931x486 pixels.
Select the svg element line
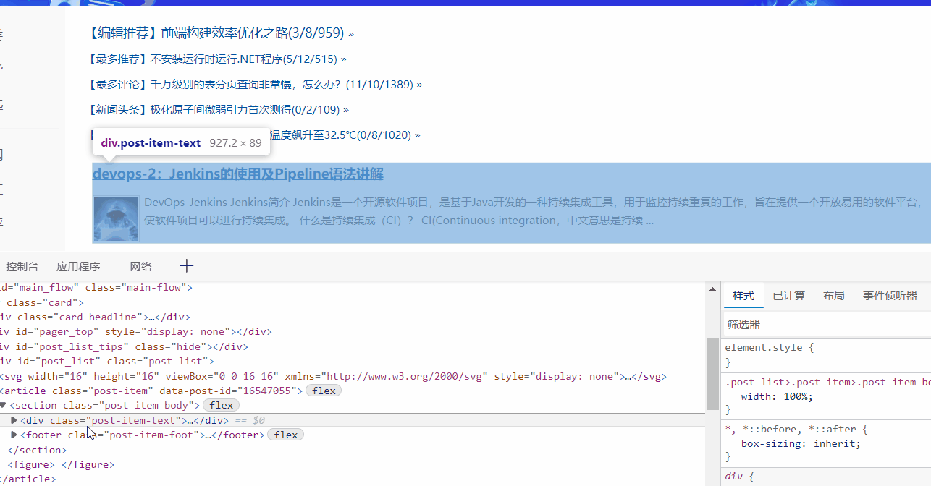333,376
